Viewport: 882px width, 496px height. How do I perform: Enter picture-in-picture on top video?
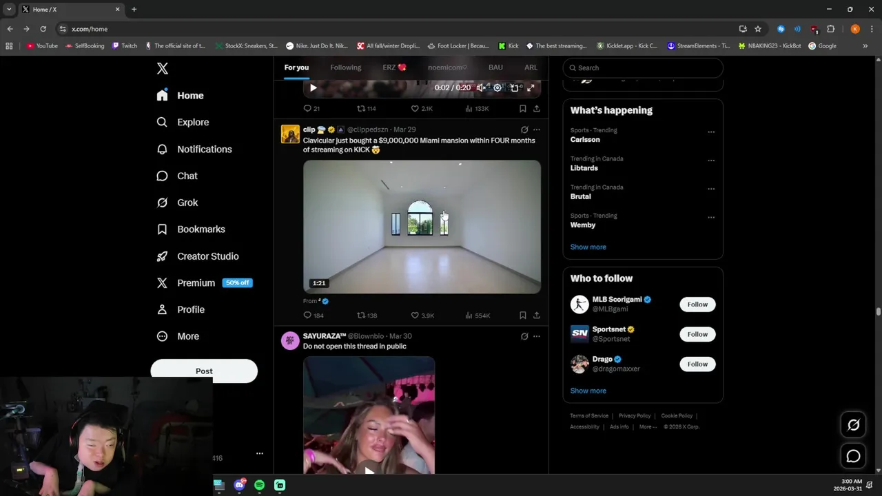pyautogui.click(x=514, y=87)
